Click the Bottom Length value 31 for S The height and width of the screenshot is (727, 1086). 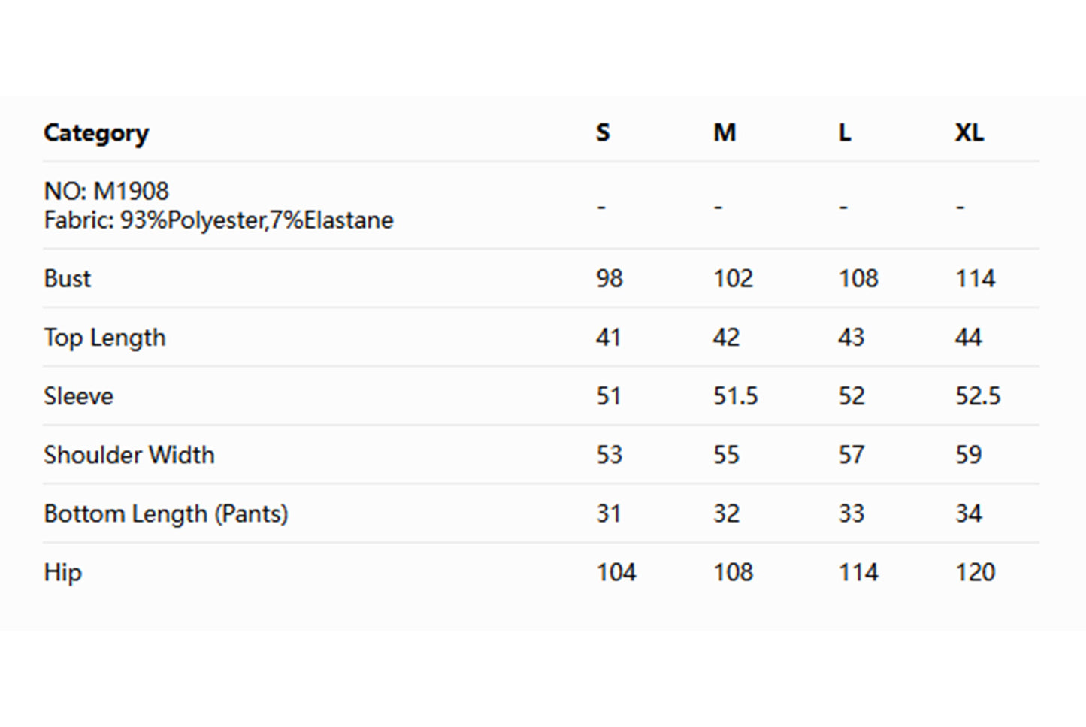[609, 513]
